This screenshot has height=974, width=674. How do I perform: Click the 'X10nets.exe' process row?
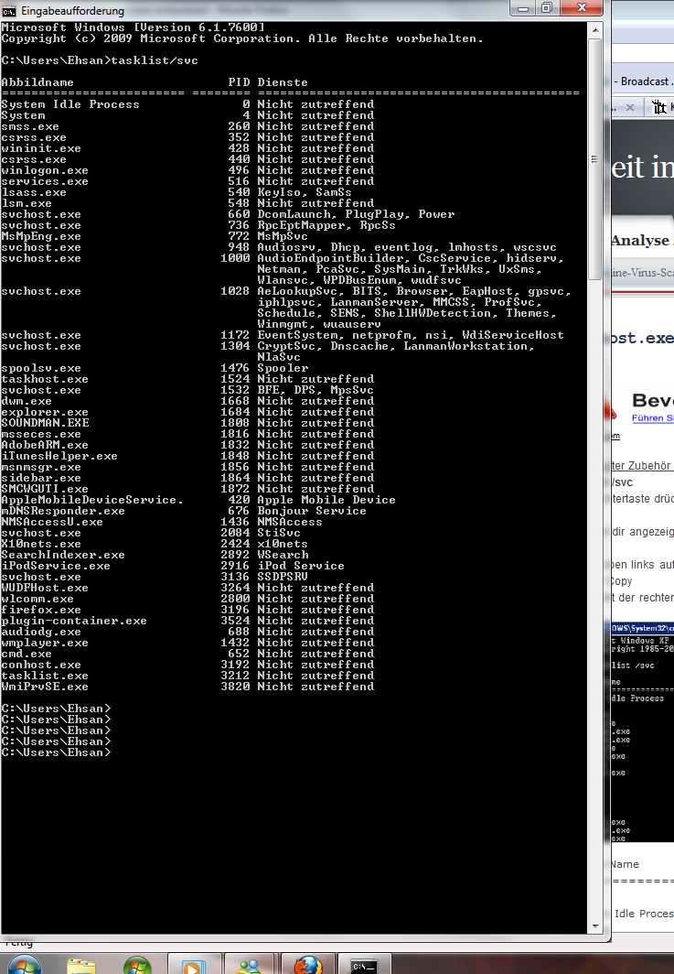click(155, 544)
